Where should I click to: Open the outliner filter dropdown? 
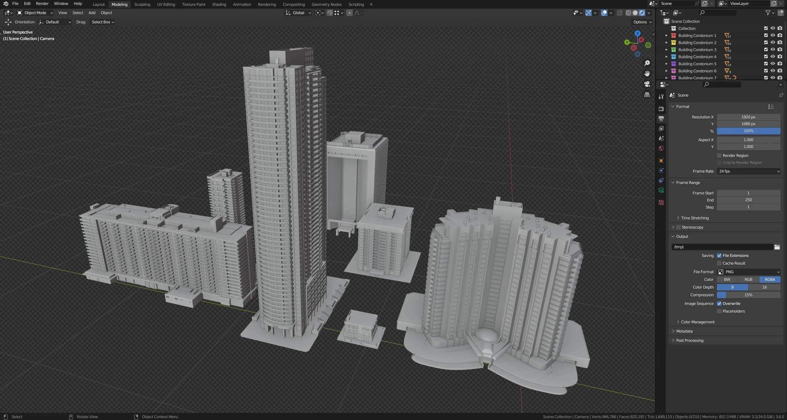[769, 13]
